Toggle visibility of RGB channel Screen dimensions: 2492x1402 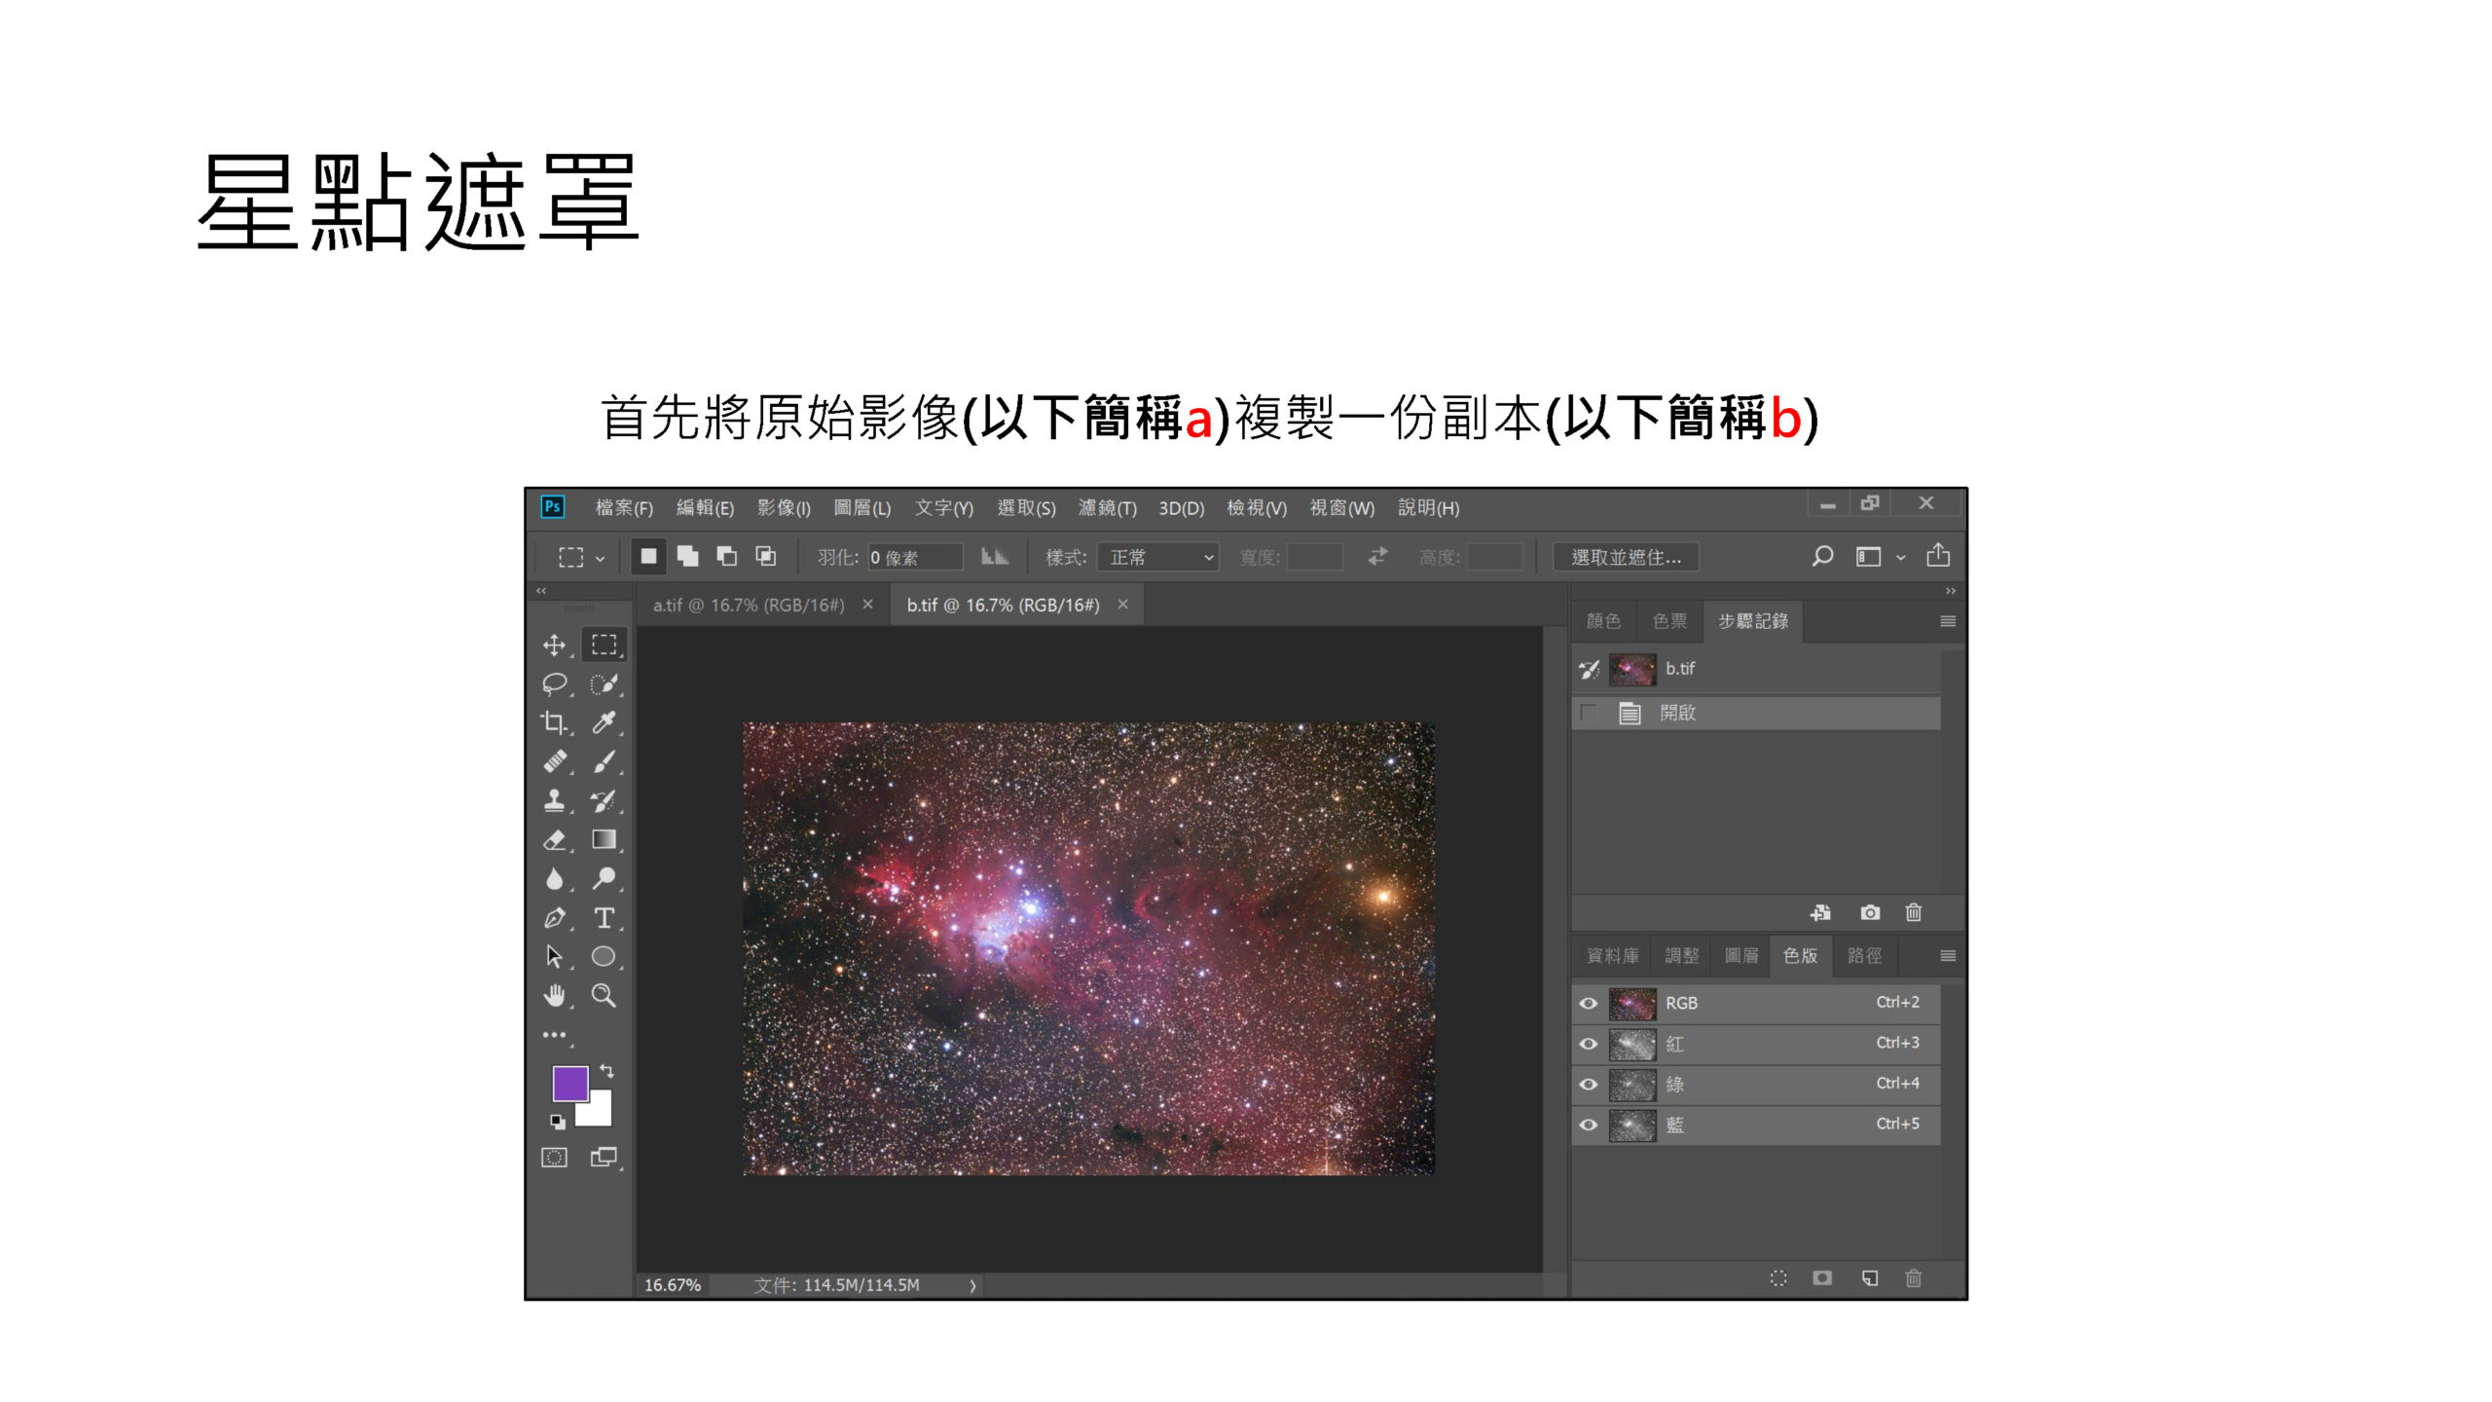(1589, 1003)
